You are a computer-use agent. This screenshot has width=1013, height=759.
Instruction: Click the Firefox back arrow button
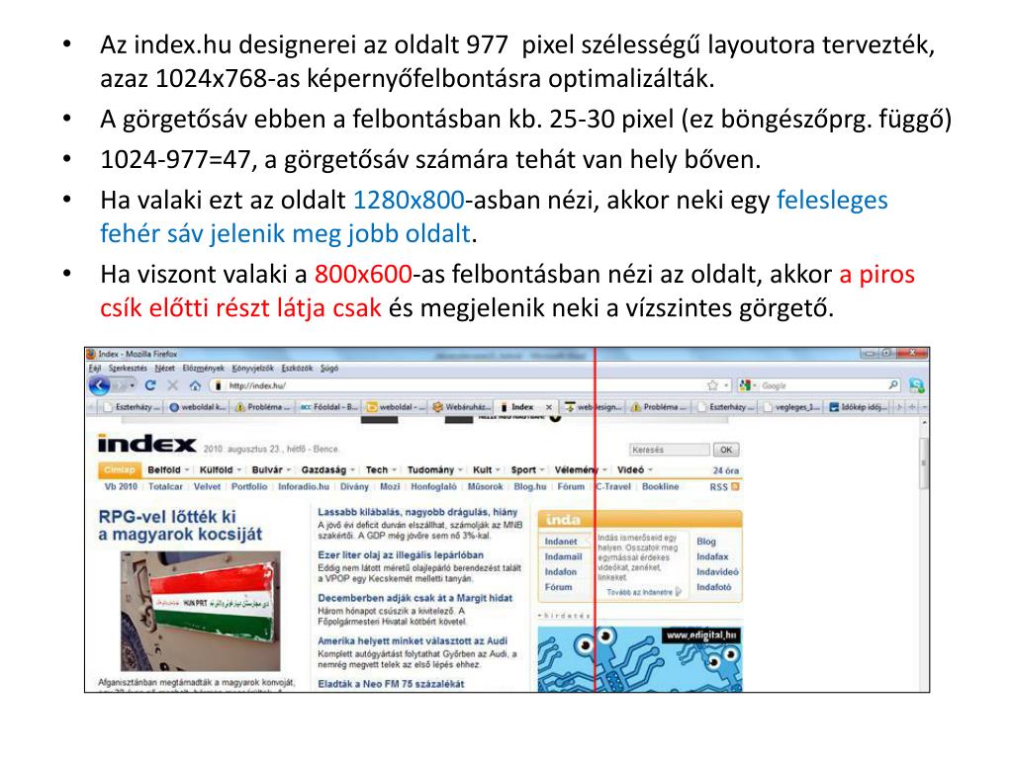click(x=99, y=386)
